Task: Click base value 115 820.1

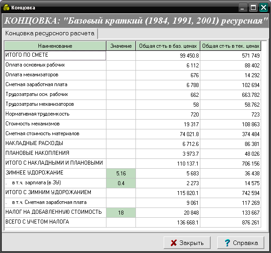Action: tap(168, 193)
